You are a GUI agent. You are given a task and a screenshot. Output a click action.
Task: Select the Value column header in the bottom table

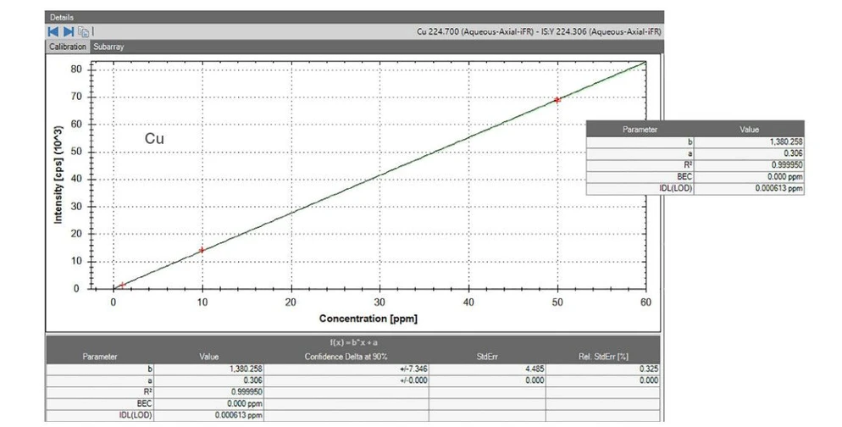click(x=209, y=357)
